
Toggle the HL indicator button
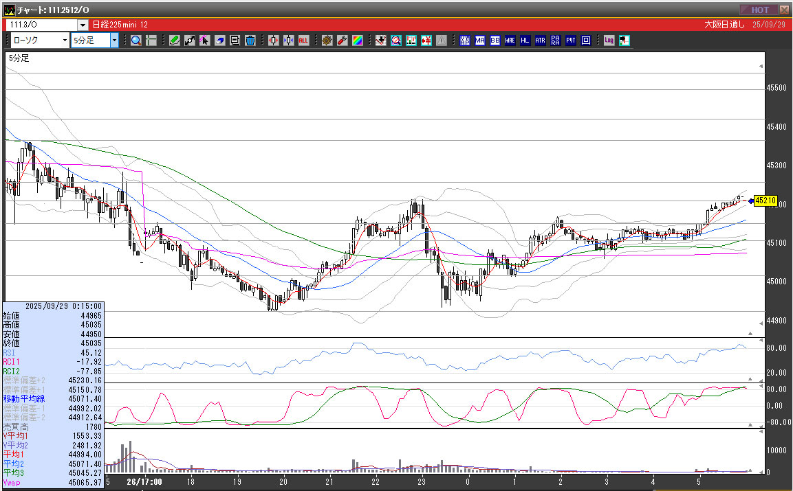[x=525, y=41]
